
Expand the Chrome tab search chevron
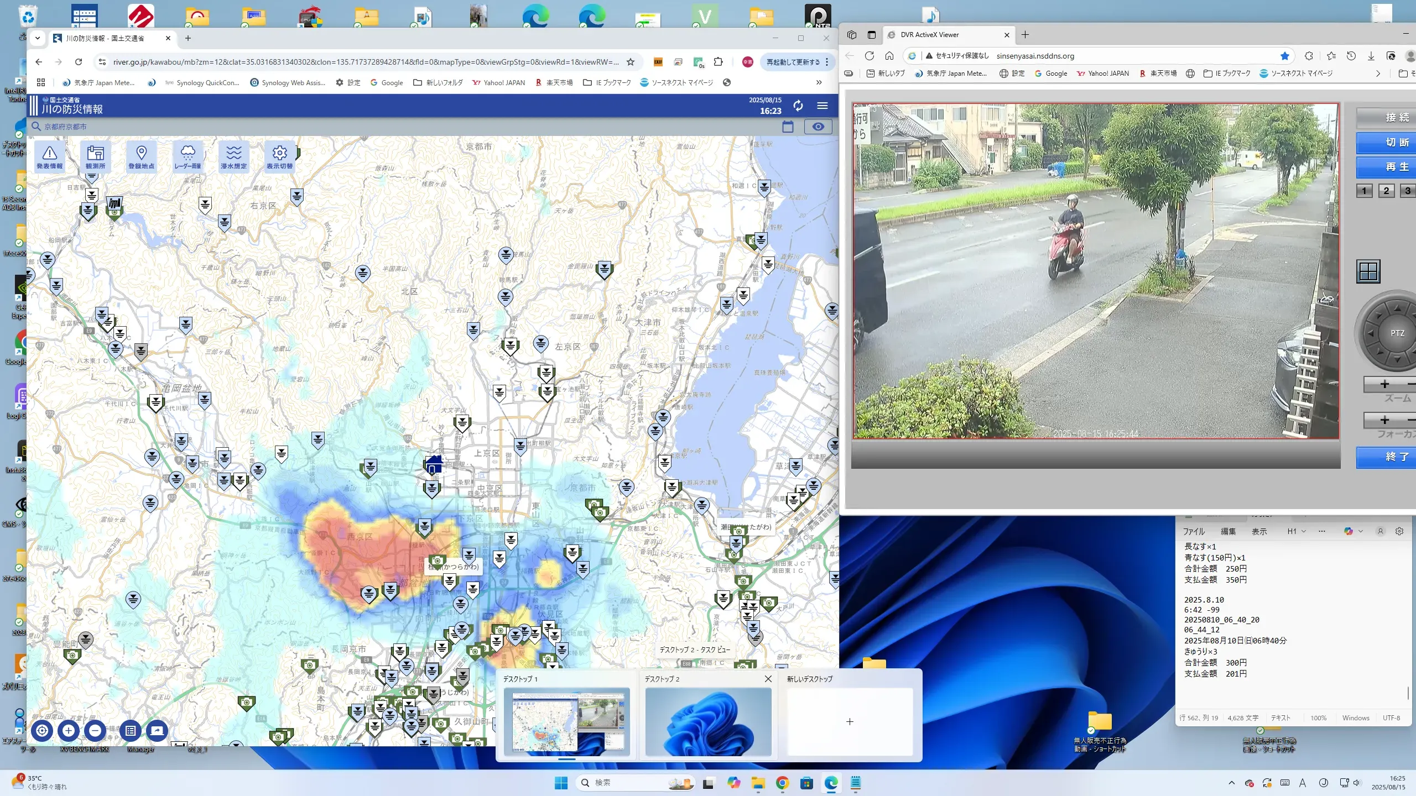pyautogui.click(x=38, y=38)
